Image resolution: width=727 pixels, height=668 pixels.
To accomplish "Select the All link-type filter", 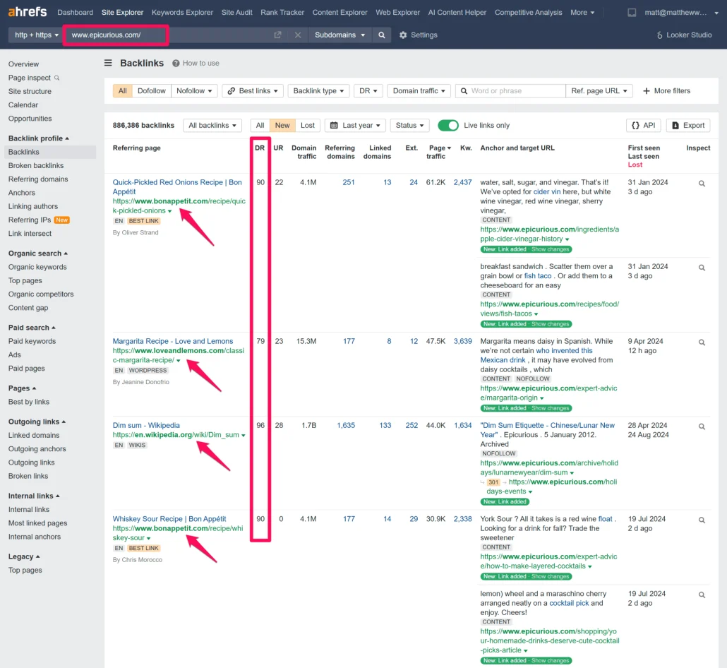I will [x=122, y=91].
